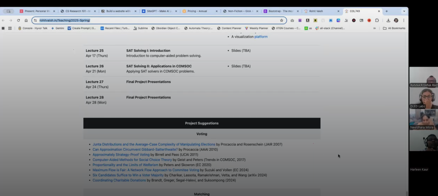This screenshot has height=196, width=438.
Task: Click the profile avatar in Chrome toolbar
Action: tap(396, 20)
